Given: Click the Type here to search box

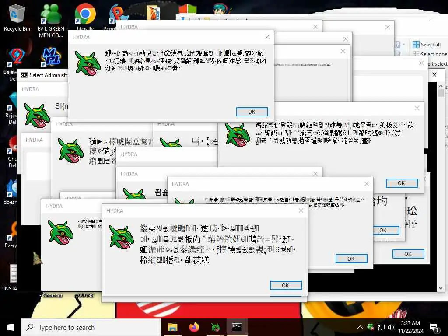Looking at the screenshot, I should click(x=91, y=327).
